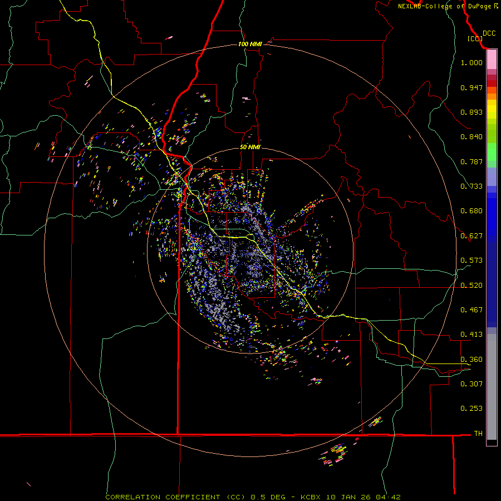Click the "50 NMI" range ring label

(250, 147)
